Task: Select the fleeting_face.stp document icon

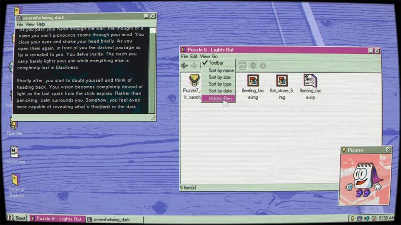Action: click(x=310, y=80)
